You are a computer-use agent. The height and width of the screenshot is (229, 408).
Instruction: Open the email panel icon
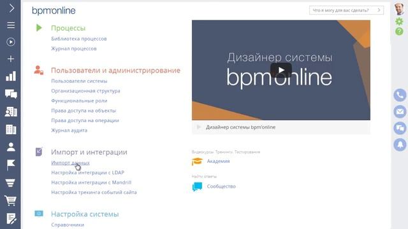tap(400, 112)
